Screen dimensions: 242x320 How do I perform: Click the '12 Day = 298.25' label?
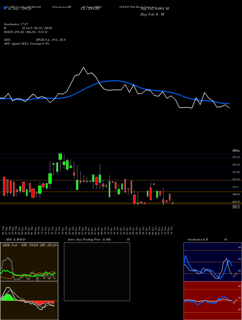(x=21, y=9)
